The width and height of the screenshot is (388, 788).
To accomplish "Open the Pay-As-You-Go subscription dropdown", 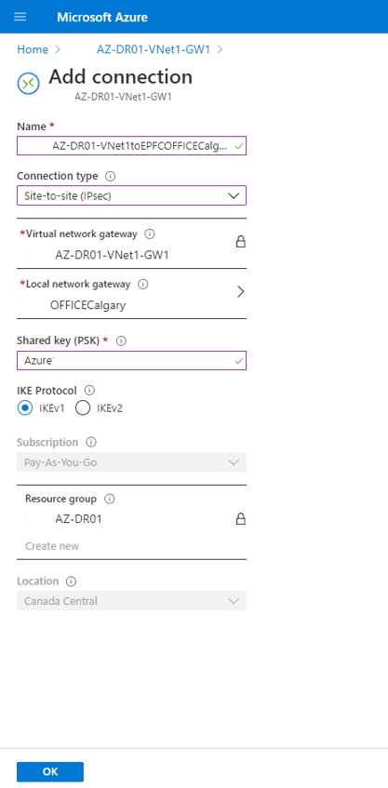I will tap(132, 461).
